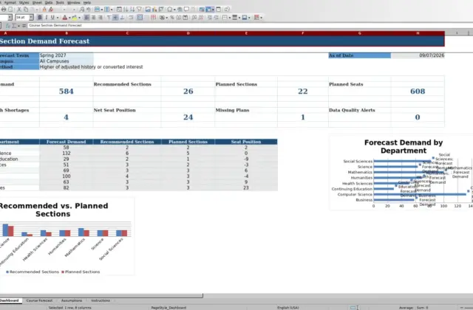
Task: Click the font color red A swatch
Action: click(64, 18)
